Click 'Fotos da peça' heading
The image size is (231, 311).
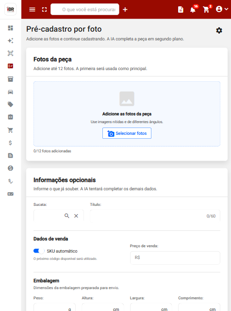click(x=52, y=59)
